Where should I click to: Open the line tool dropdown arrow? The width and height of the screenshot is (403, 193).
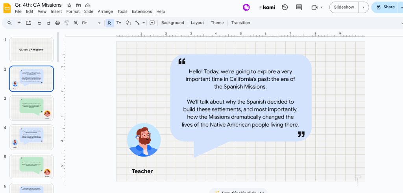(144, 23)
